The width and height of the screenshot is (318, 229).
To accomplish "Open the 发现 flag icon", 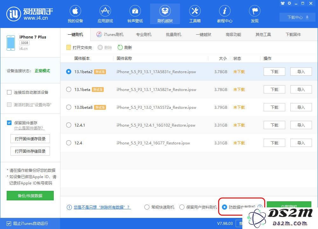I will pyautogui.click(x=254, y=11).
